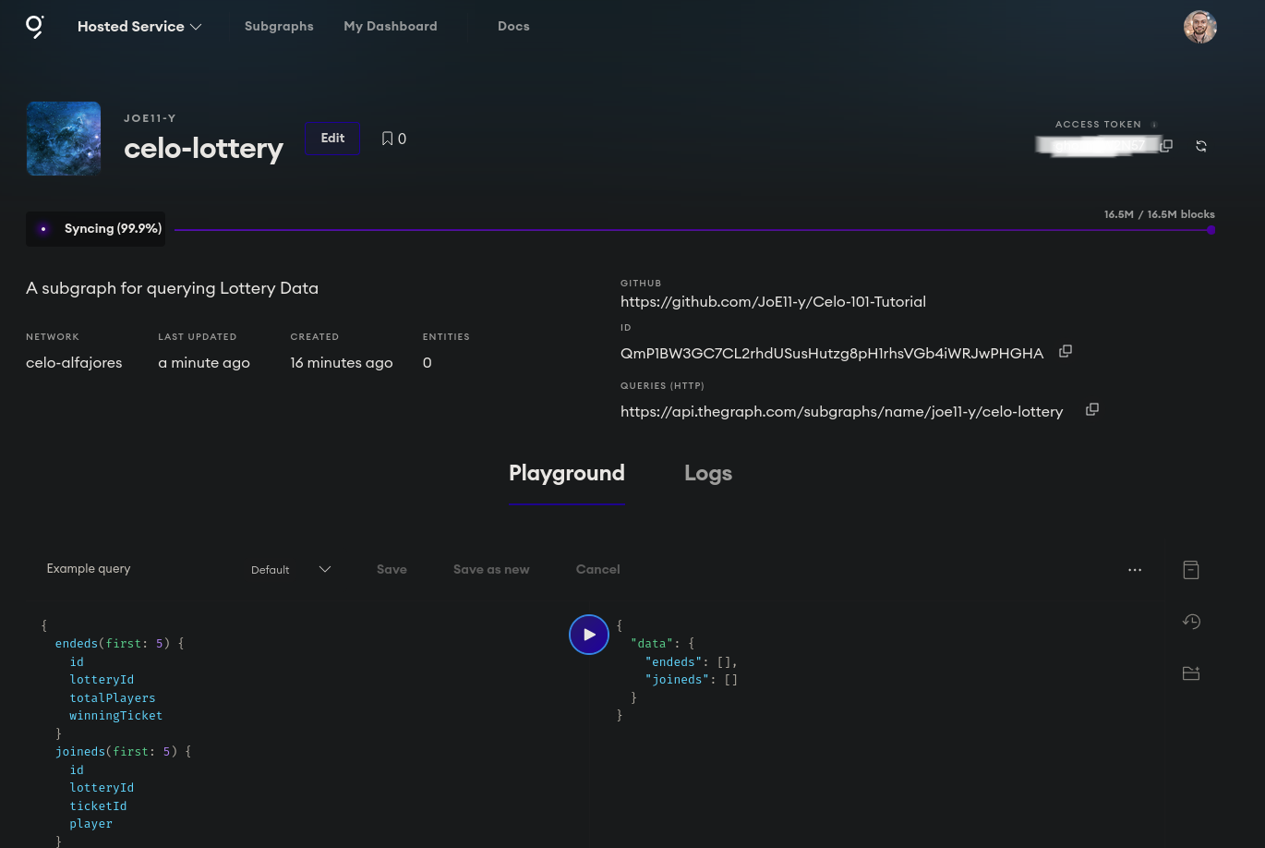Open the query history icon

[1191, 622]
